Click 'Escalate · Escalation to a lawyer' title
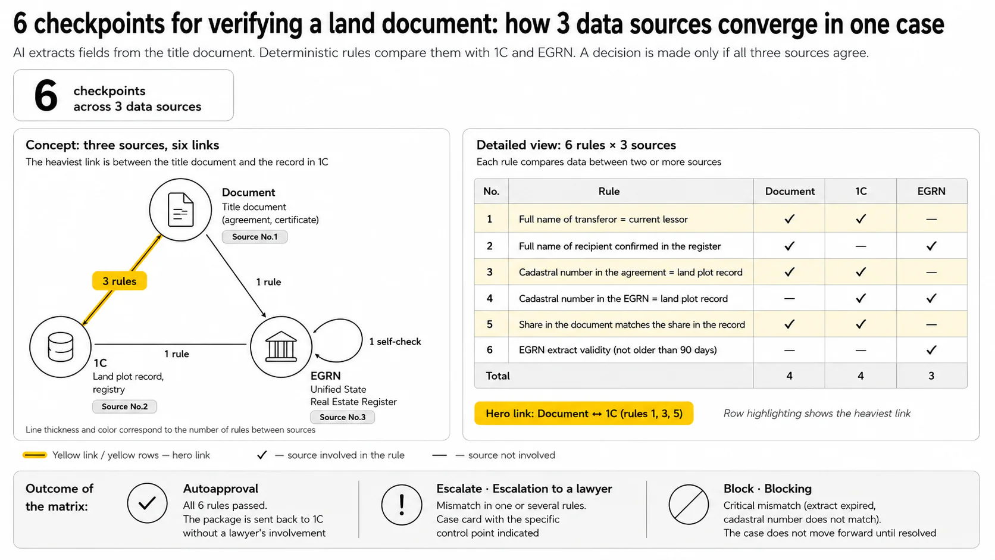Viewport: 995px width, 560px height. click(524, 489)
